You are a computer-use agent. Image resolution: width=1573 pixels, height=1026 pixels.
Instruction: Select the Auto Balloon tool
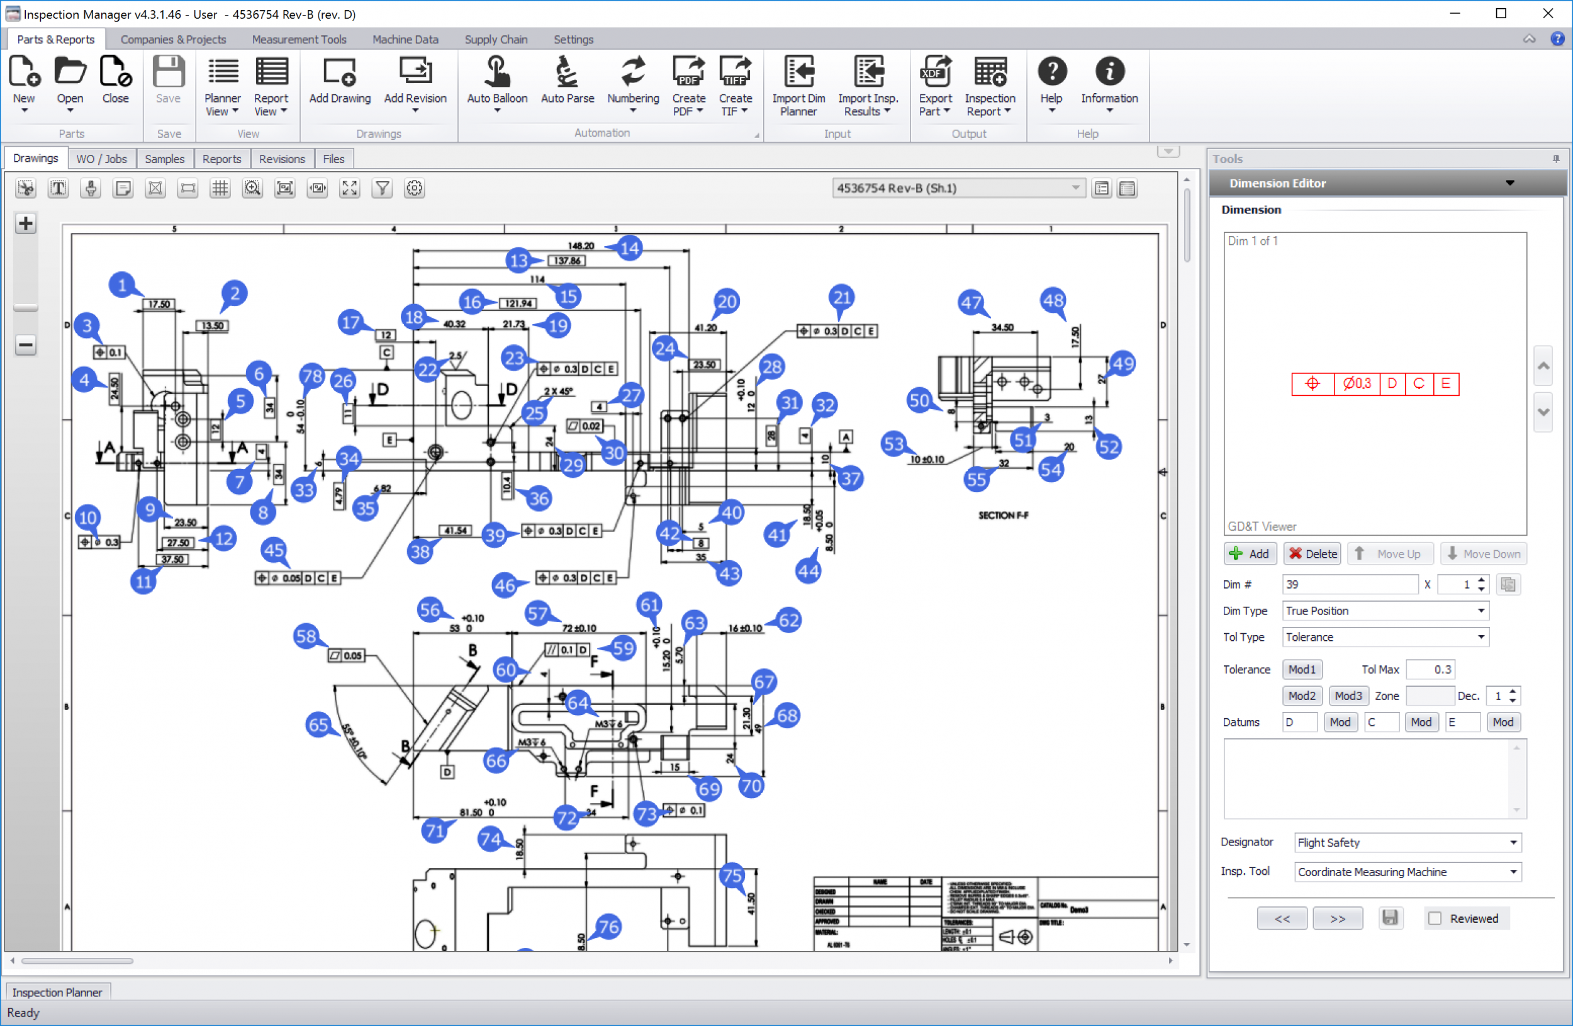496,82
